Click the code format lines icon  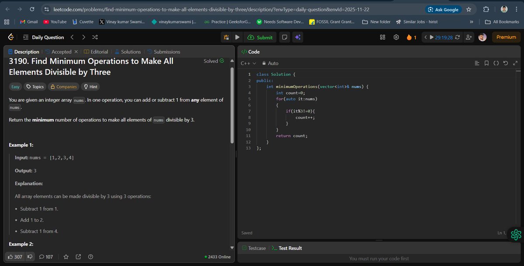pos(477,63)
